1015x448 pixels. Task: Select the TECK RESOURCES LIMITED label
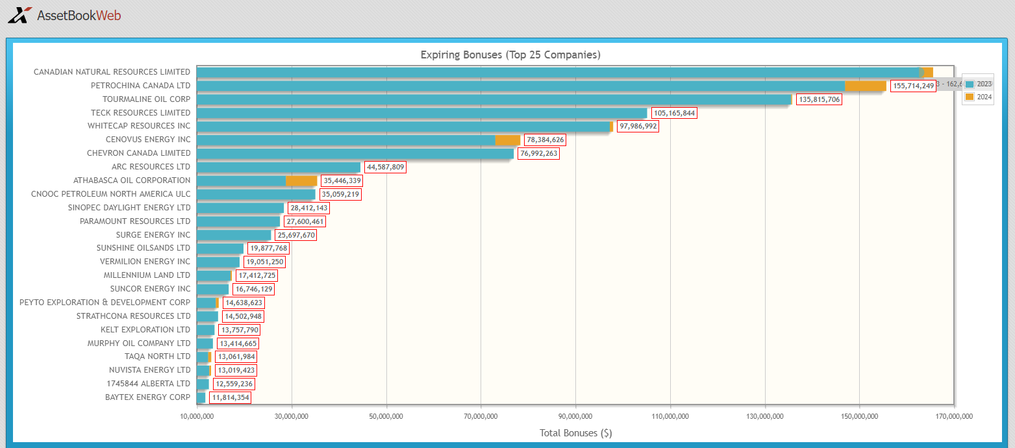click(141, 113)
